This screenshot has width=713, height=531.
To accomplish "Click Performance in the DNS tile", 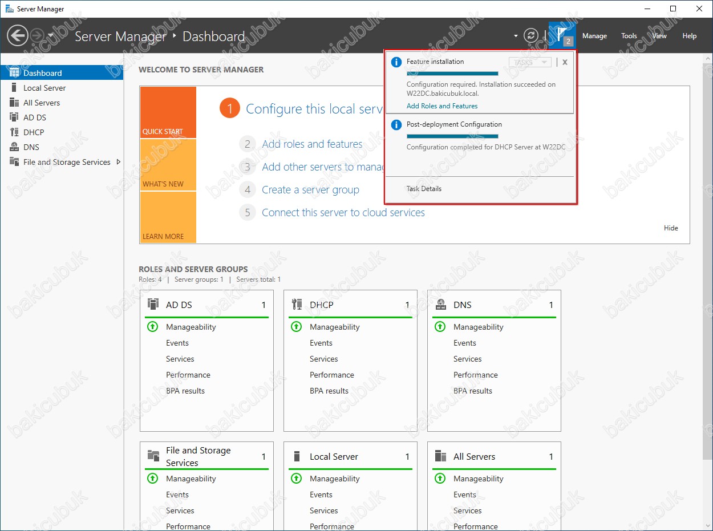I will tap(476, 375).
